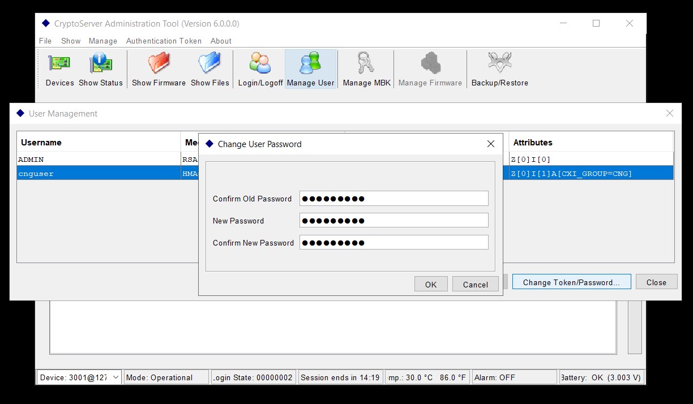Screen dimensions: 693x404
Task: Open the About menu
Action: [x=221, y=41]
